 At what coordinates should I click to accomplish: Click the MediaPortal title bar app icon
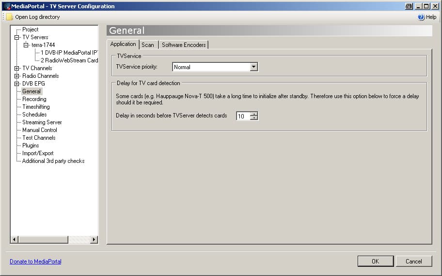(7, 6)
